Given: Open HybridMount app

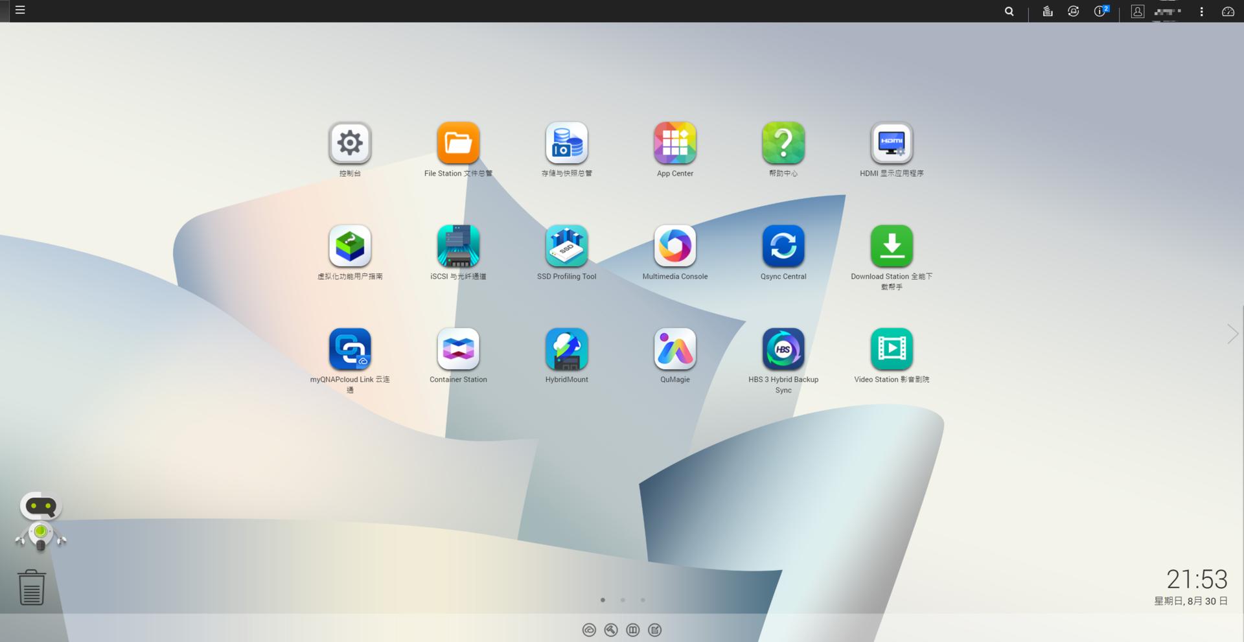Looking at the screenshot, I should [567, 349].
